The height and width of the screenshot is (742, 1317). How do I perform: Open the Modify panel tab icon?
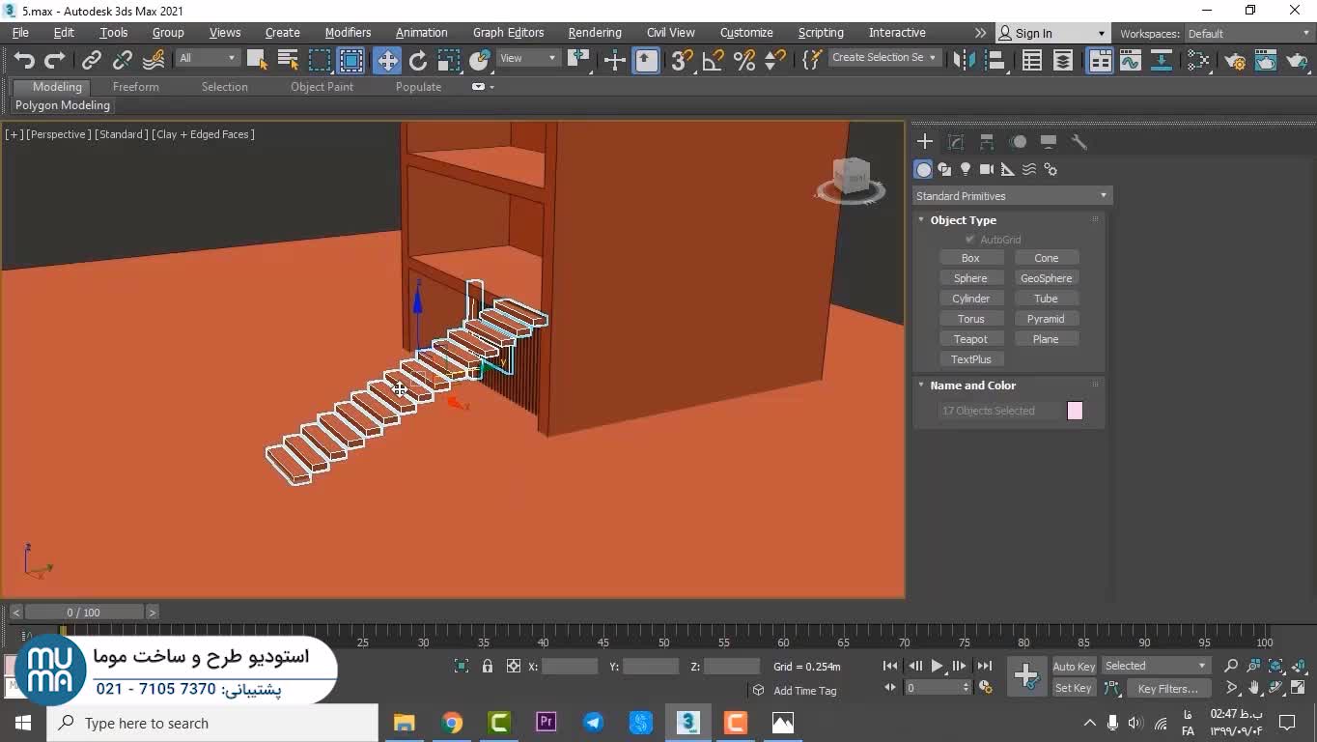click(x=956, y=142)
